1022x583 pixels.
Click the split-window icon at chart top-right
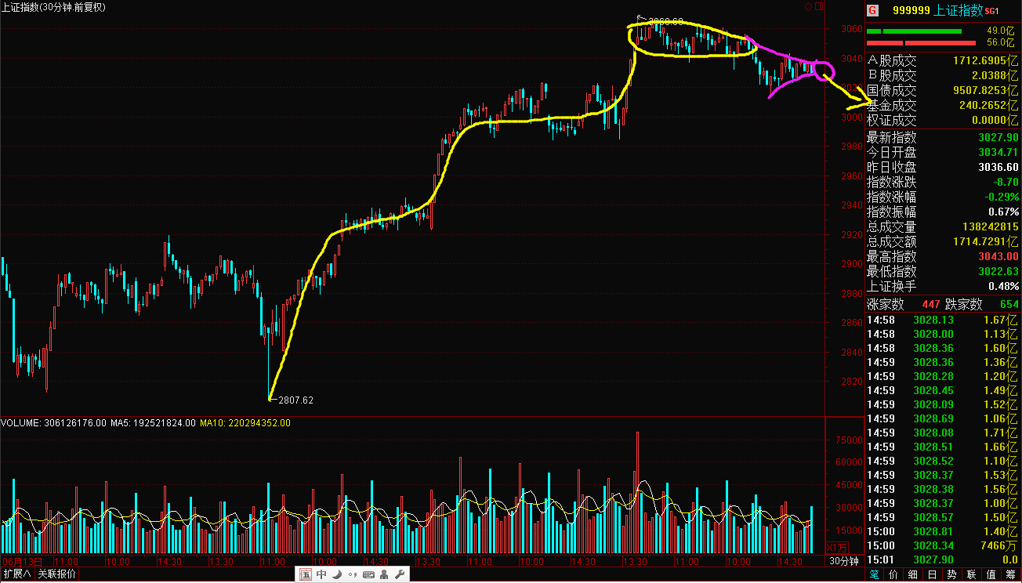click(820, 7)
